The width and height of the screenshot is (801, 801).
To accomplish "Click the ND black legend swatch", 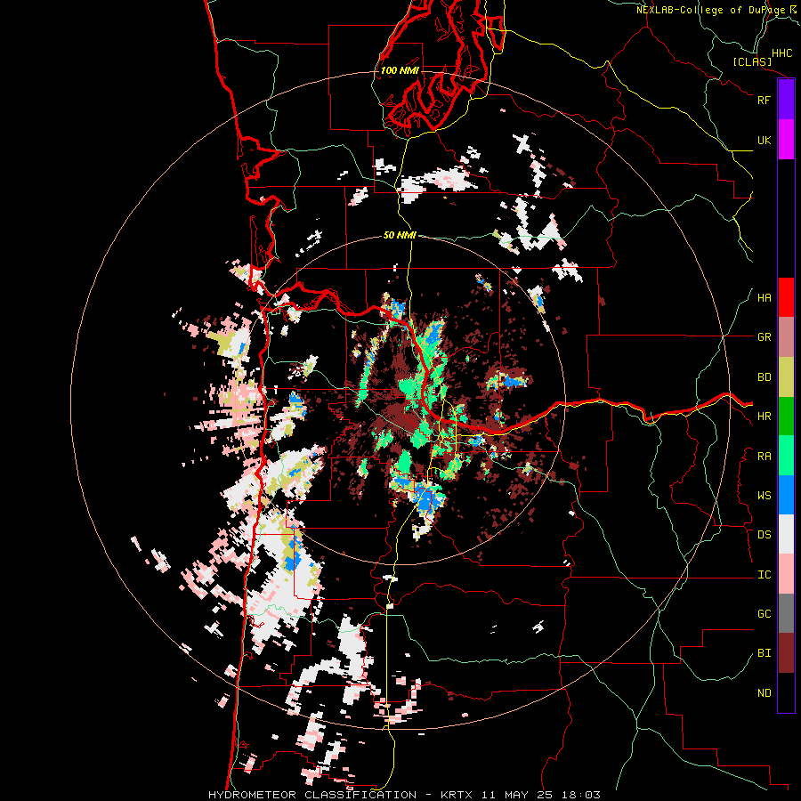I will (x=786, y=692).
